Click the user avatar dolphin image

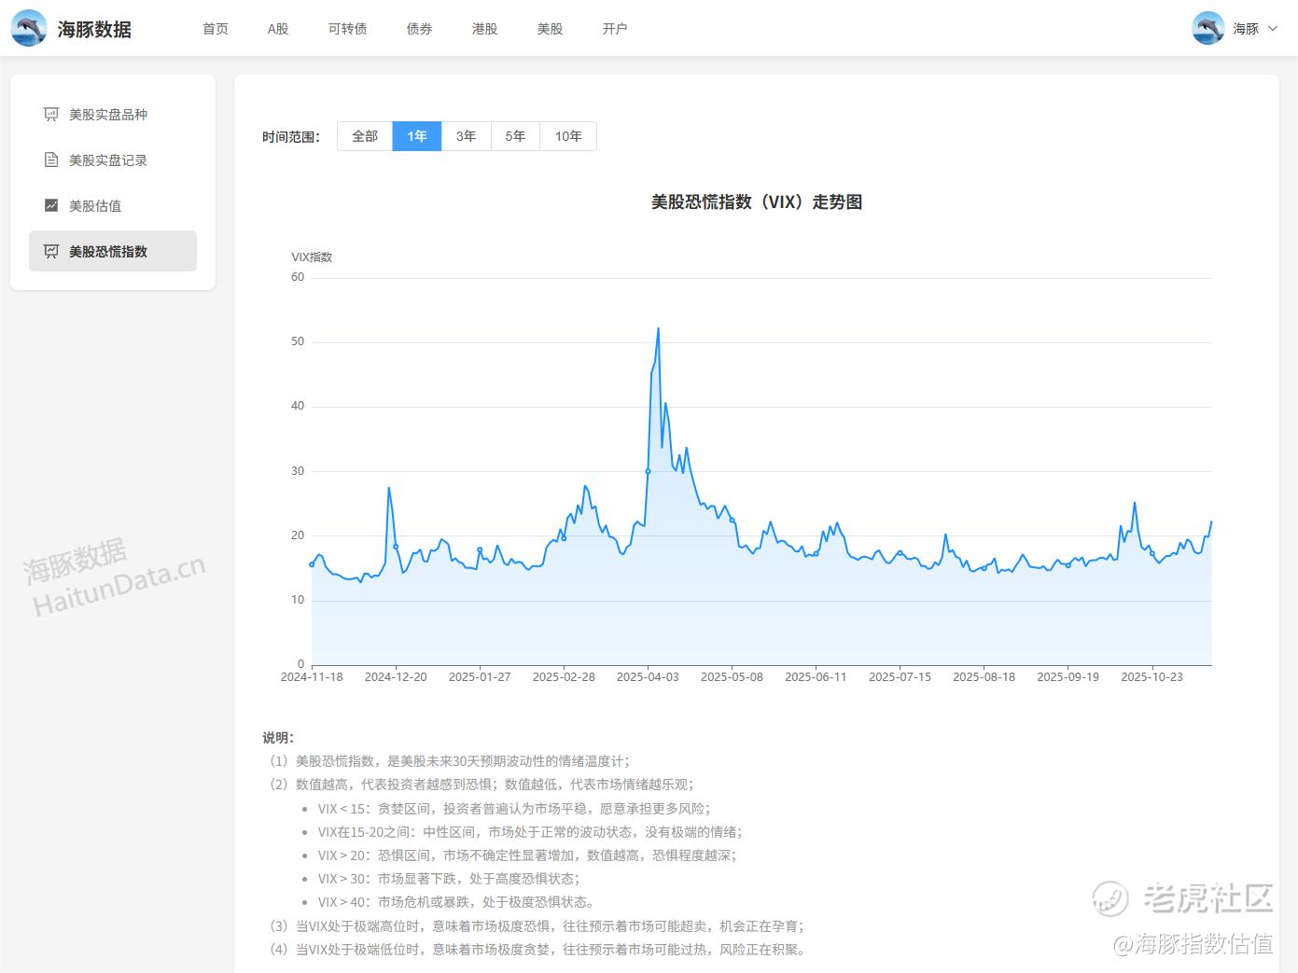1208,29
